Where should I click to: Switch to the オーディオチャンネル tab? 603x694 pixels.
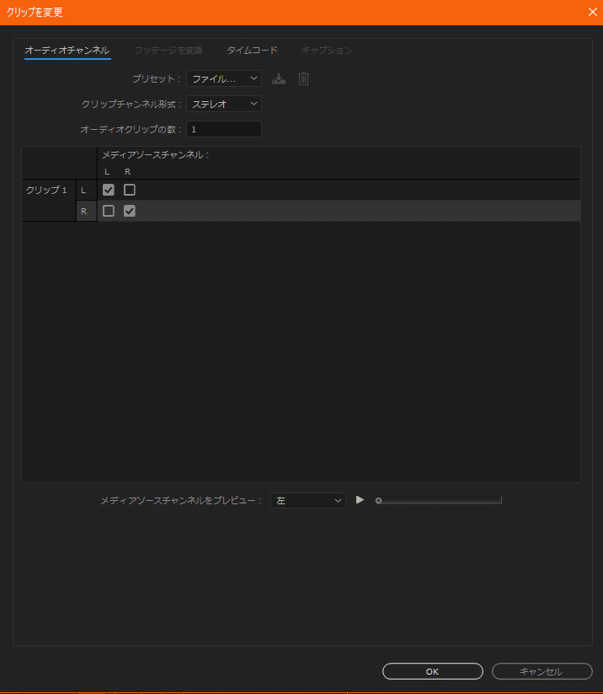coord(67,51)
